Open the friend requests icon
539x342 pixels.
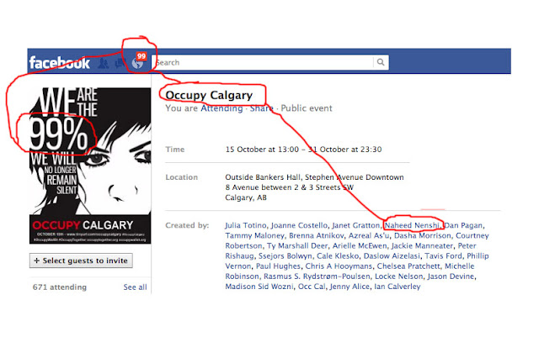pyautogui.click(x=104, y=63)
